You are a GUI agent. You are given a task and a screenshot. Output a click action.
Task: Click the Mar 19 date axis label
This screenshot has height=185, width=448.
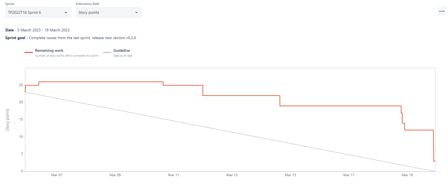click(407, 175)
